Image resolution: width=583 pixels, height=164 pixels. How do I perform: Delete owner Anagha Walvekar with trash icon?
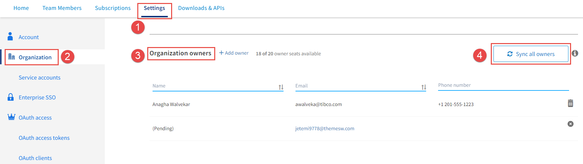pyautogui.click(x=570, y=103)
